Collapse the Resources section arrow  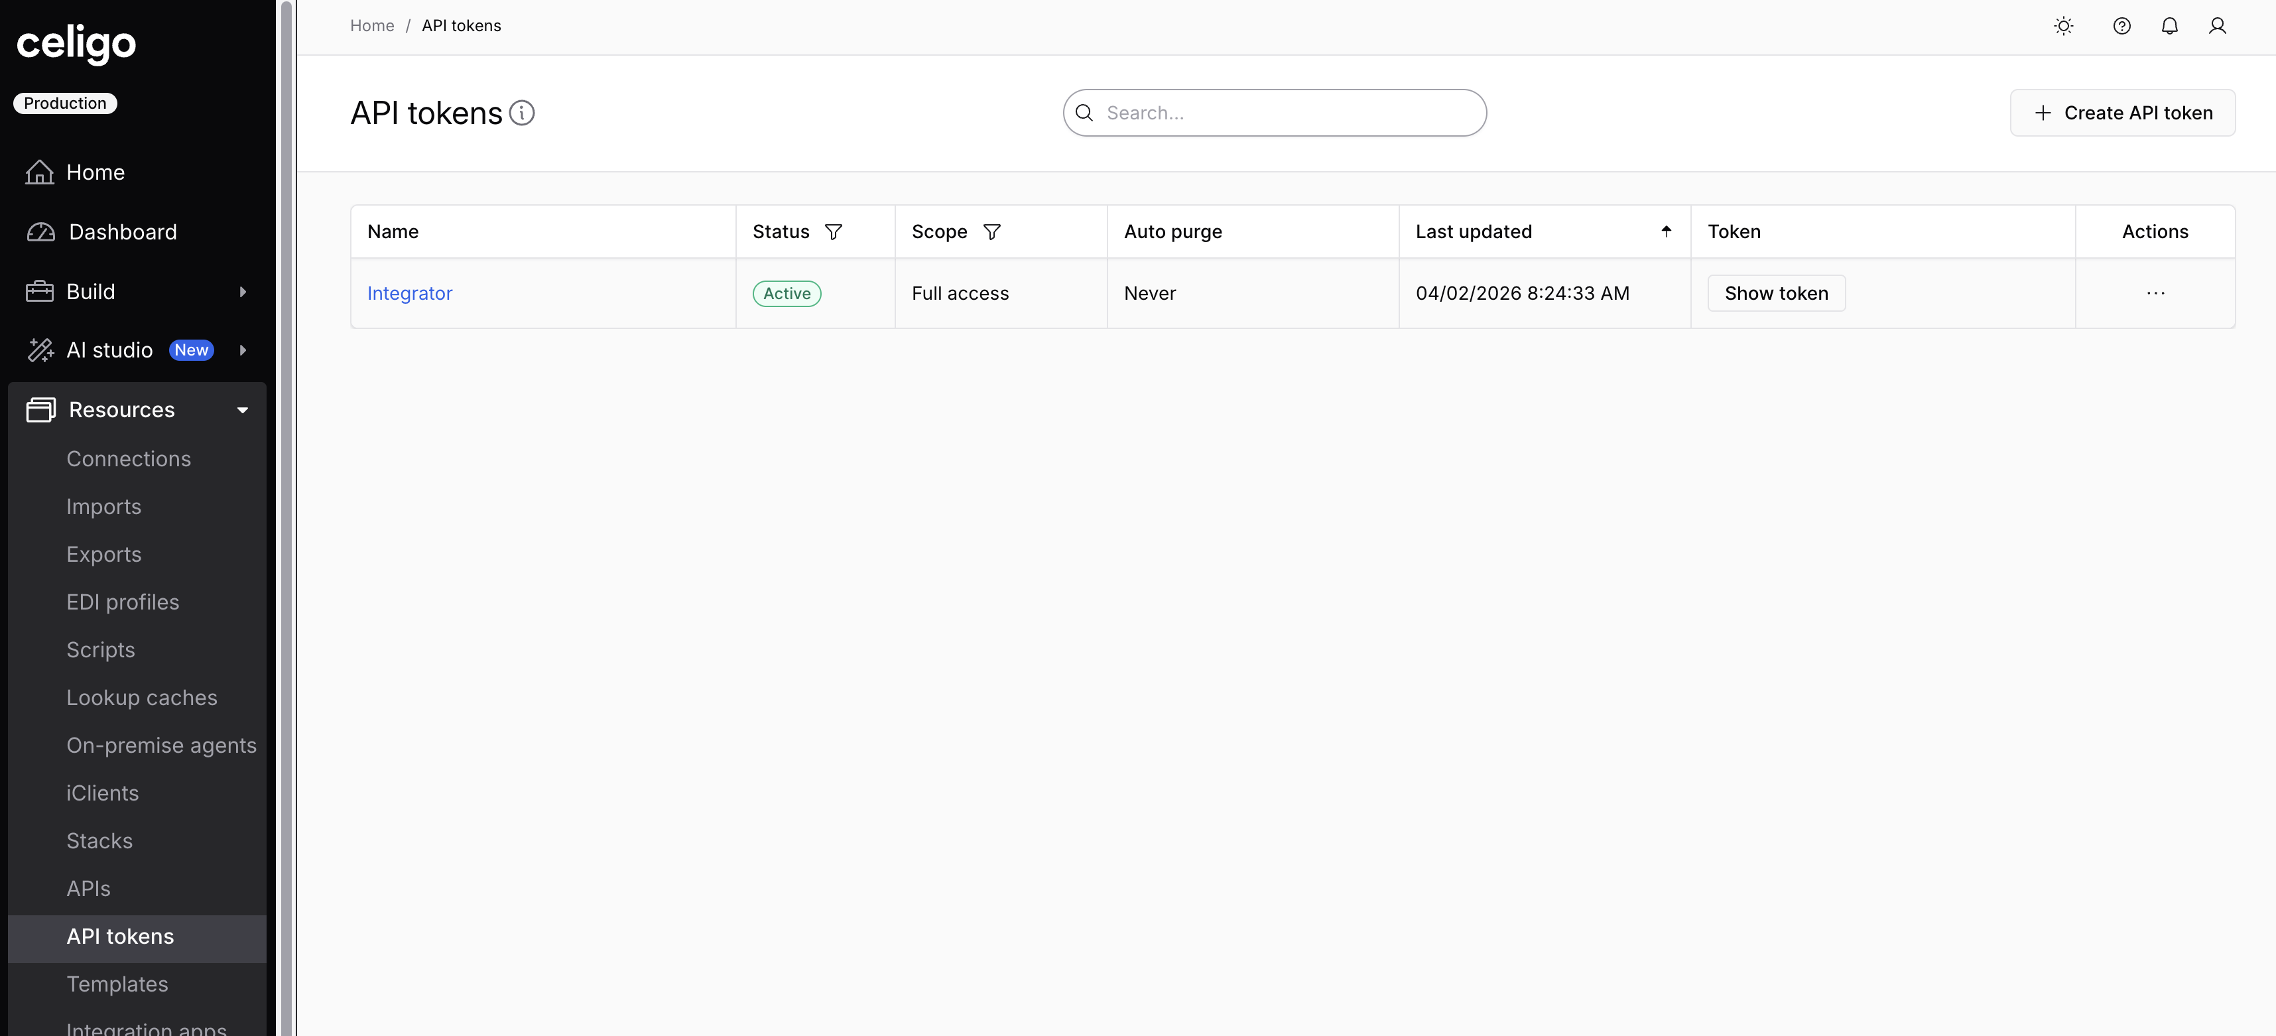(x=242, y=410)
